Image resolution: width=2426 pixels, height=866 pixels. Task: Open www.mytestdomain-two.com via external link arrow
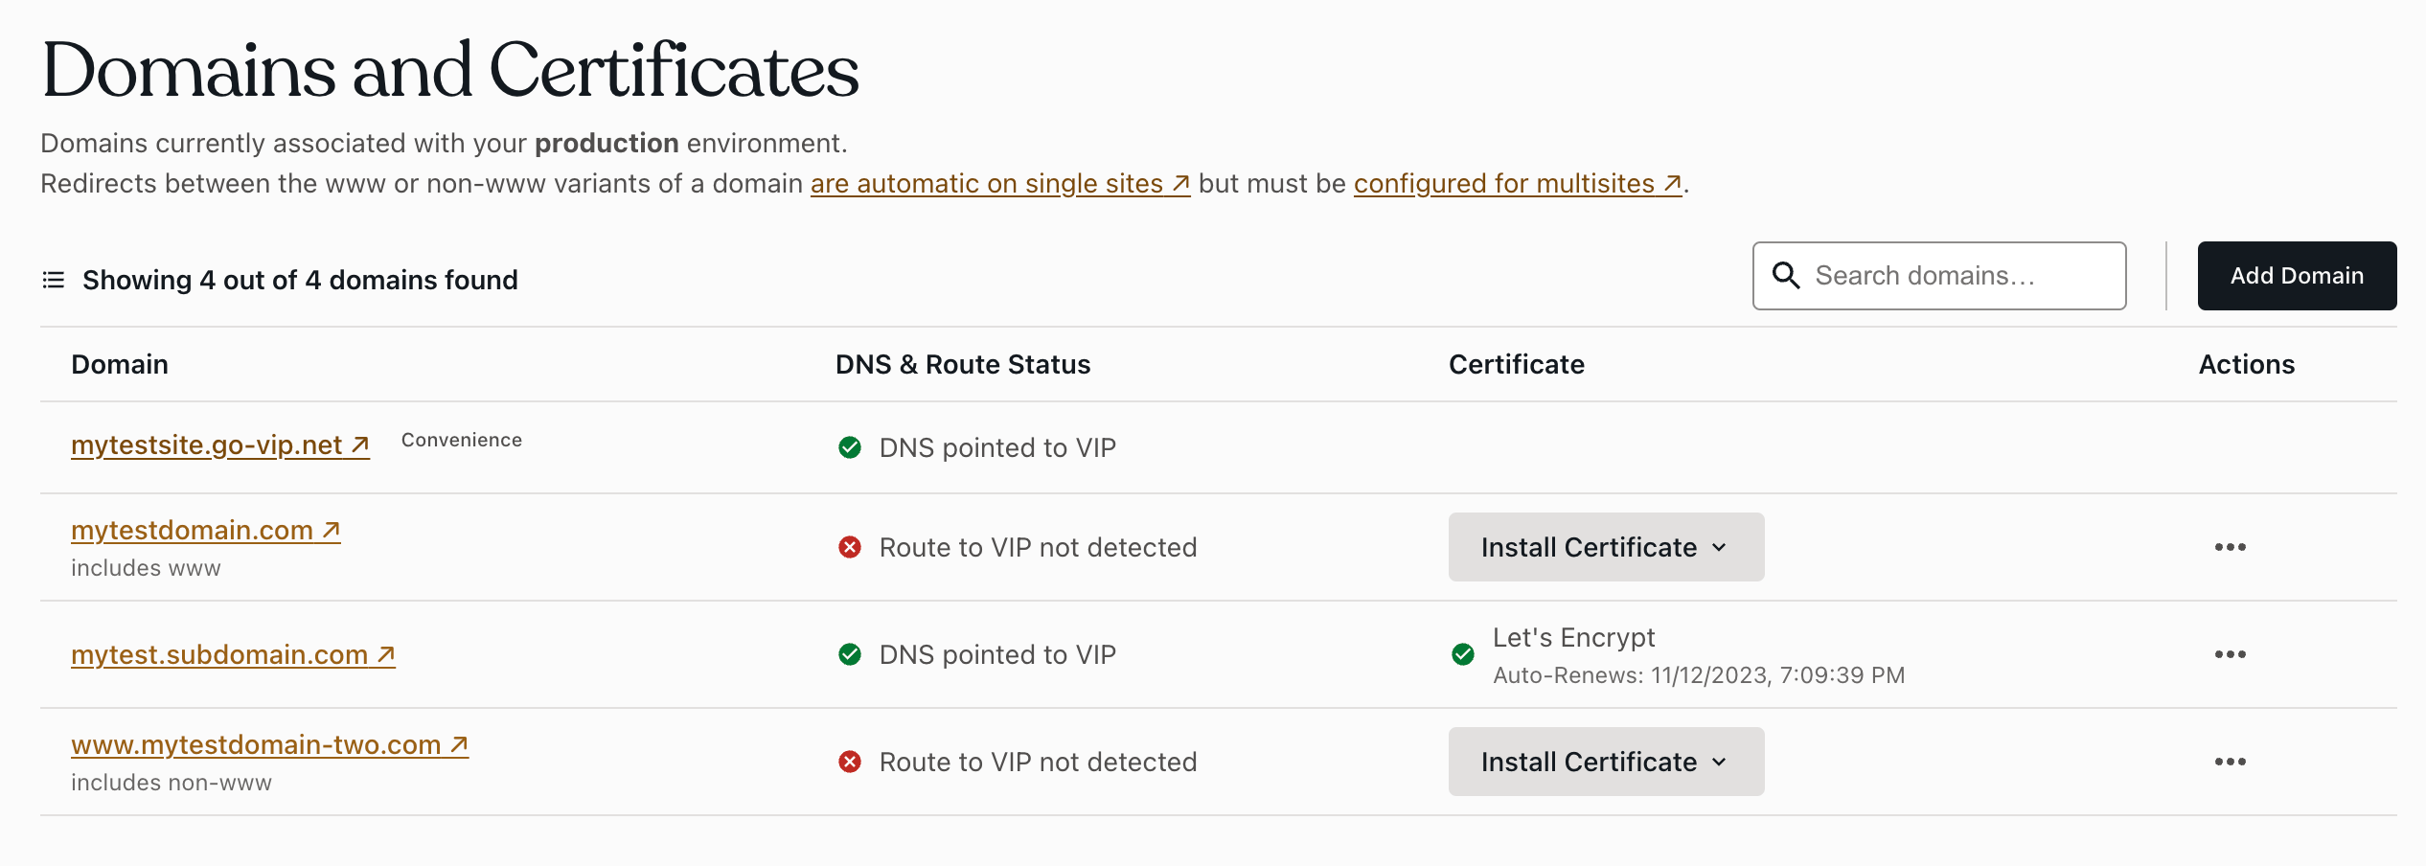pos(458,742)
